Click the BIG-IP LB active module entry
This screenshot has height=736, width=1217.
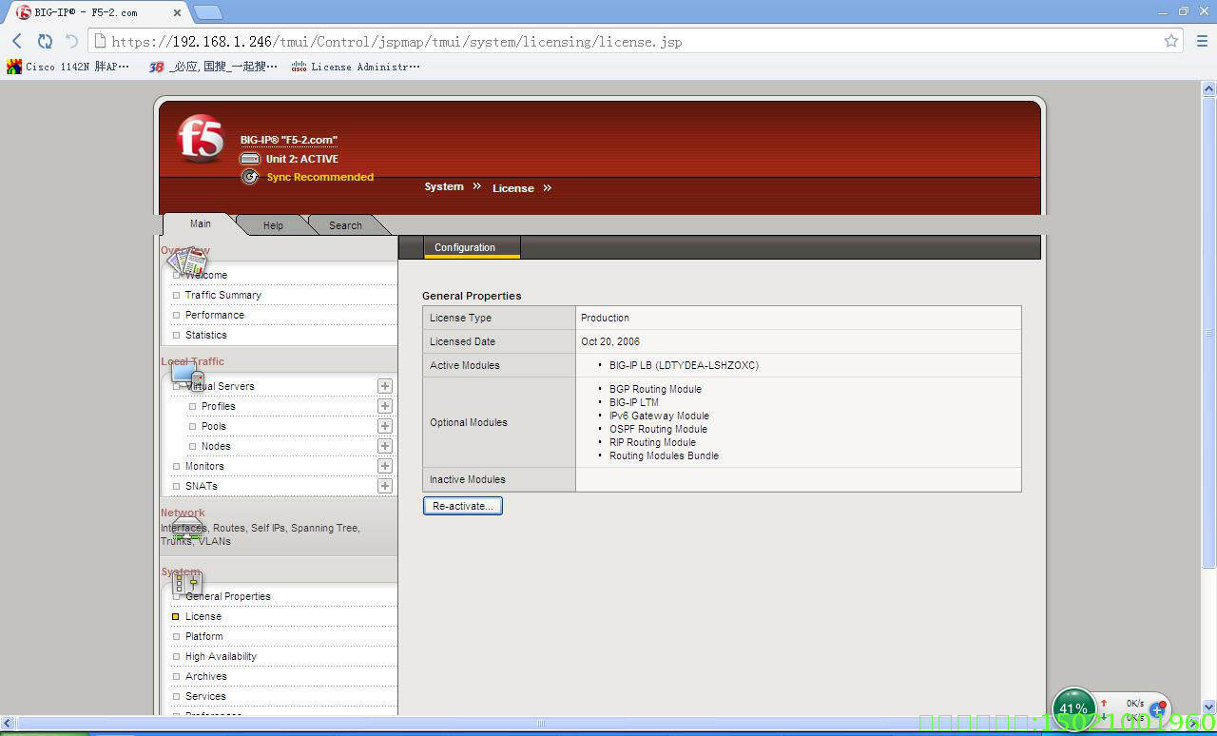pos(684,365)
